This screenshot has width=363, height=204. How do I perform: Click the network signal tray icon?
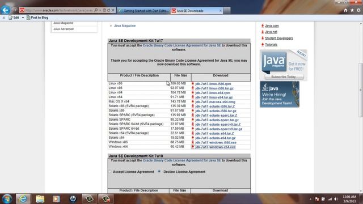tap(330, 199)
